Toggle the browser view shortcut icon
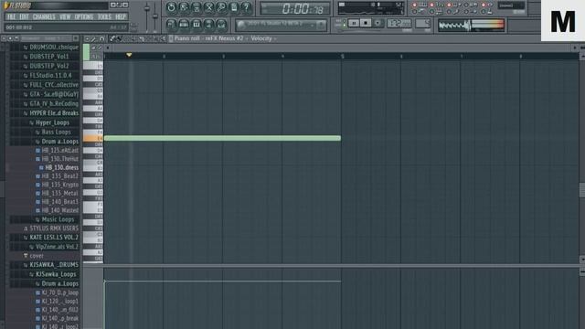The height and width of the screenshot is (329, 585). [209, 25]
